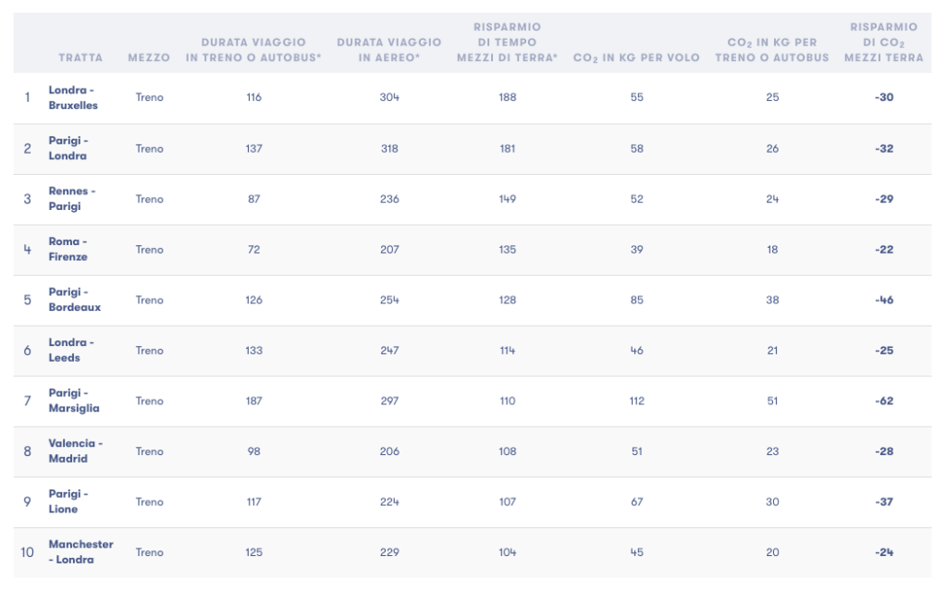Select the Rennes - Parigi route
Image resolution: width=947 pixels, height=593 pixels.
click(x=72, y=199)
